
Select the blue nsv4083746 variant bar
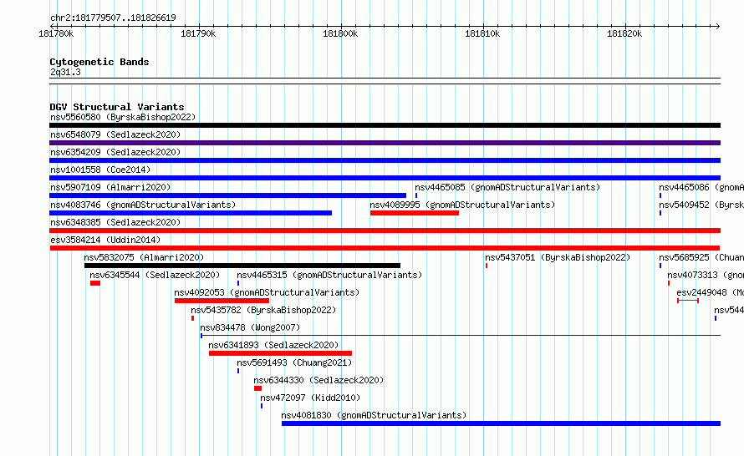click(191, 213)
